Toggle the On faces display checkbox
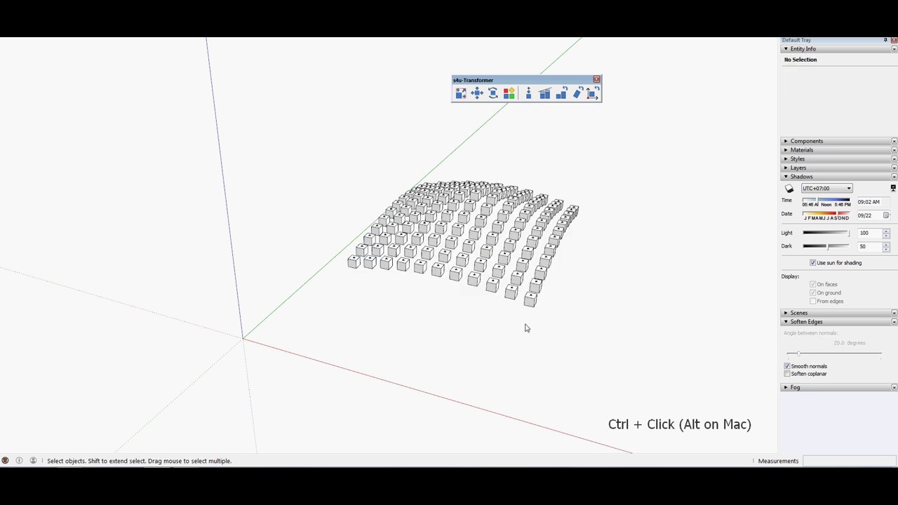898x505 pixels. click(813, 285)
